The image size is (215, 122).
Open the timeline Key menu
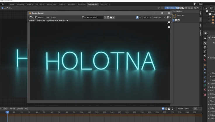coord(26,109)
